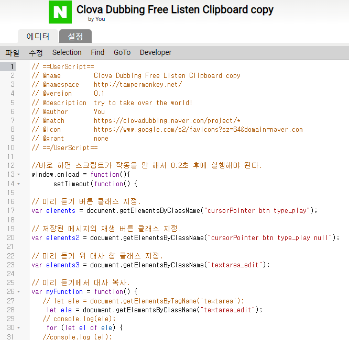Screen dimensions: 349x340
Task: Collapse the setTimeout fold at line 14
Action: 19,184
